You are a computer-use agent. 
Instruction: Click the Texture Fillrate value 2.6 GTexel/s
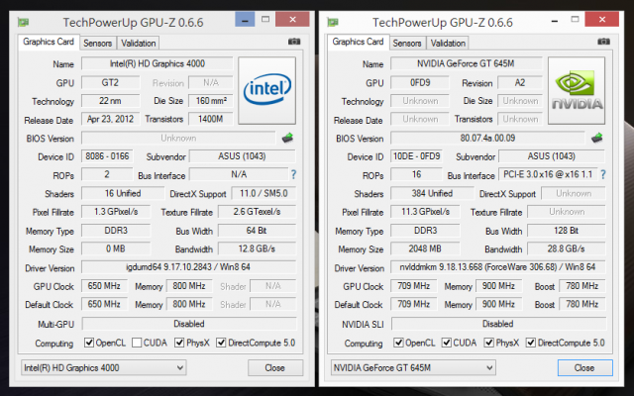click(258, 211)
